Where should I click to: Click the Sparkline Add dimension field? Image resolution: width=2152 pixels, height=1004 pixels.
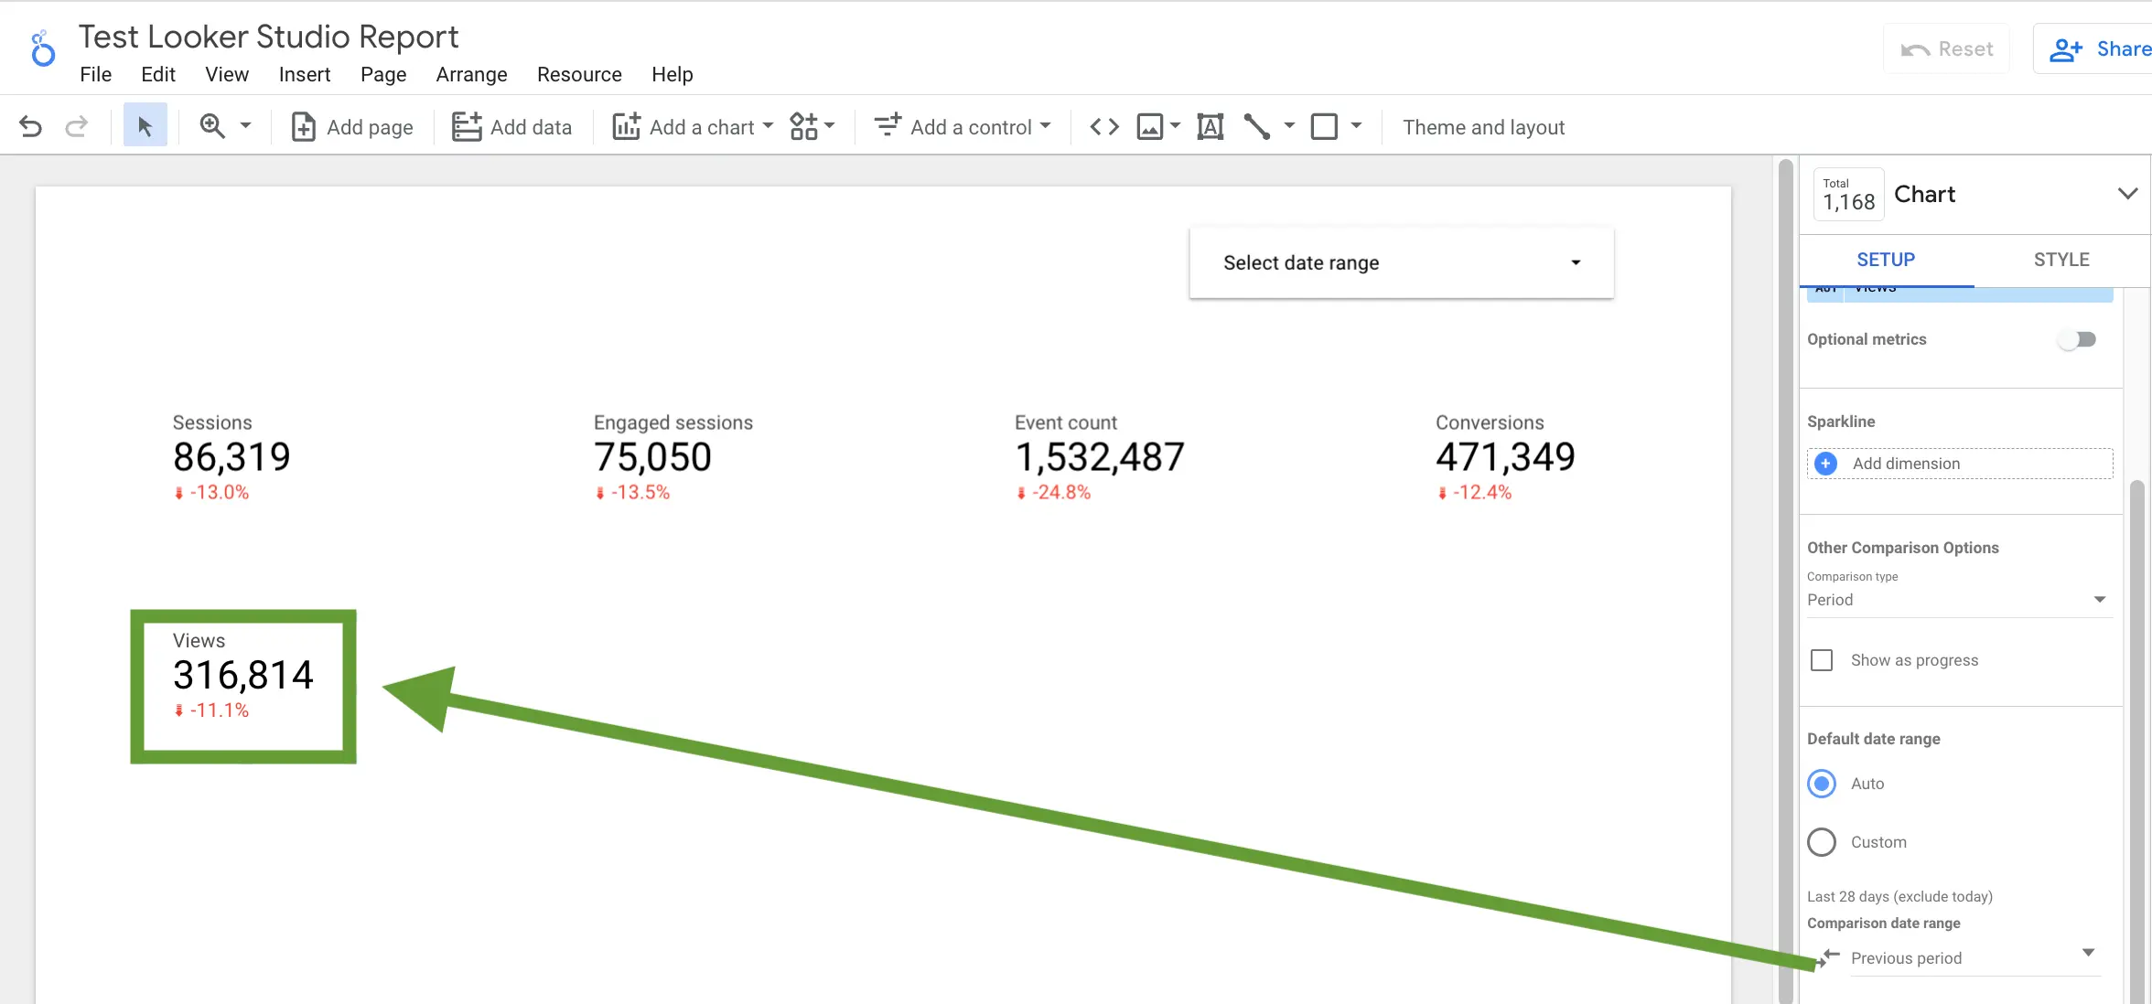[x=1960, y=464]
